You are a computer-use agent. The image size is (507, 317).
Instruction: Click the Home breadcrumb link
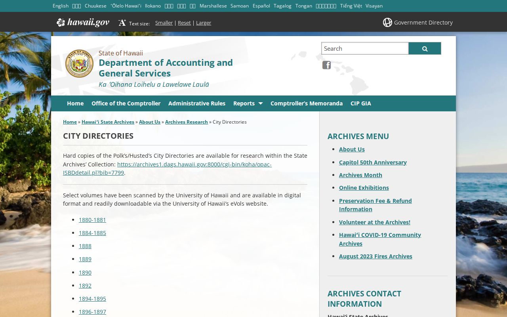pyautogui.click(x=70, y=122)
